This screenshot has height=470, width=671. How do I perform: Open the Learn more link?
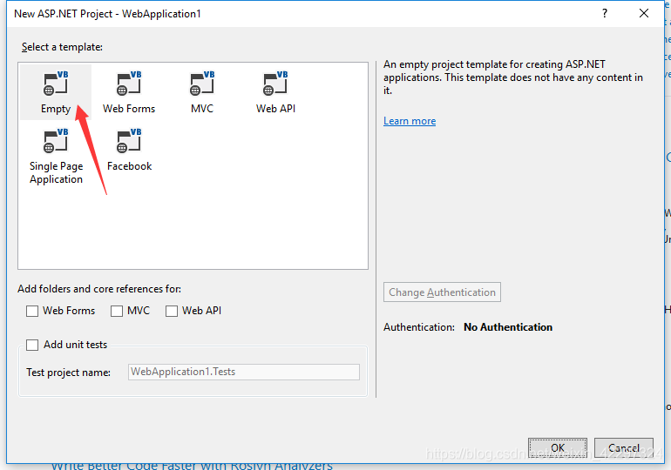[410, 121]
